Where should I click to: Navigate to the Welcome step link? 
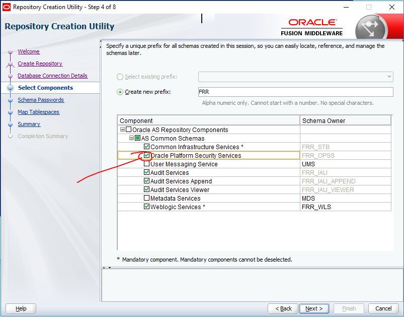(x=29, y=51)
